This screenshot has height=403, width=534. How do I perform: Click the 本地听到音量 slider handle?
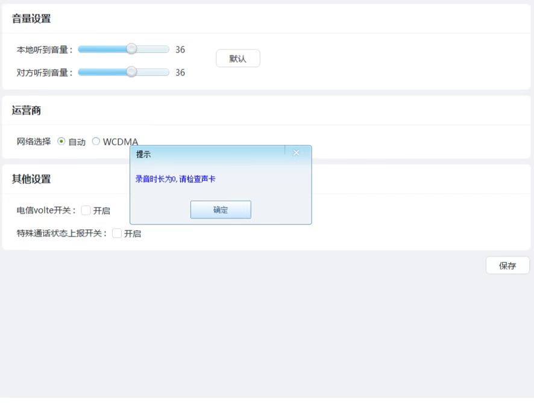click(131, 49)
